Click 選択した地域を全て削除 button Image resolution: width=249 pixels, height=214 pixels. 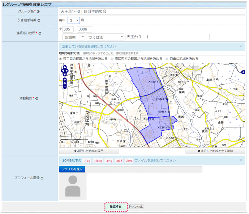[215, 151]
